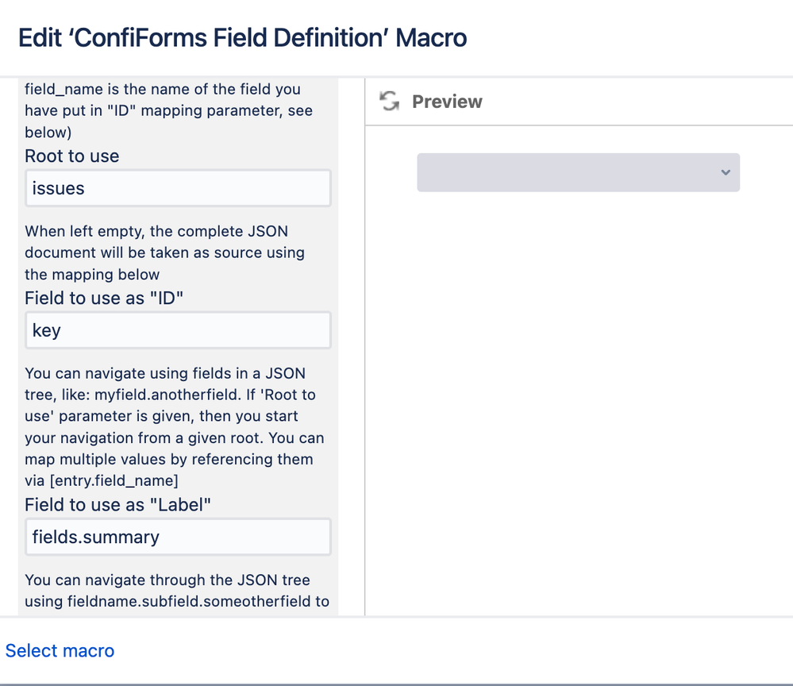Click the 'Field to use as ID' input containing key
The height and width of the screenshot is (686, 793).
click(178, 330)
